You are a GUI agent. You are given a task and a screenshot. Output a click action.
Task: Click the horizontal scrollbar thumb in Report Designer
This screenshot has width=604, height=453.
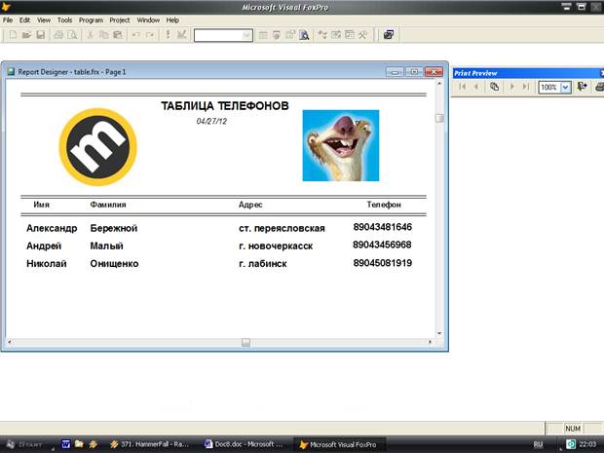245,342
